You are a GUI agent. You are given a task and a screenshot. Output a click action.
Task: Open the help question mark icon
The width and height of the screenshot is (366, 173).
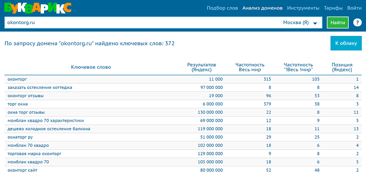pos(357,23)
